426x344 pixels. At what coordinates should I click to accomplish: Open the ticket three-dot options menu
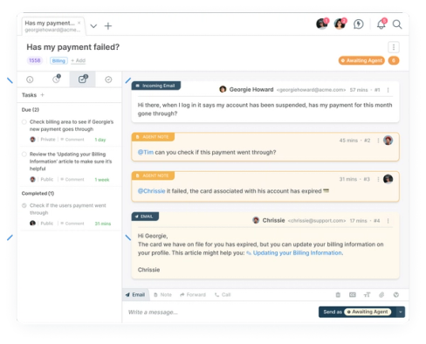click(x=394, y=47)
